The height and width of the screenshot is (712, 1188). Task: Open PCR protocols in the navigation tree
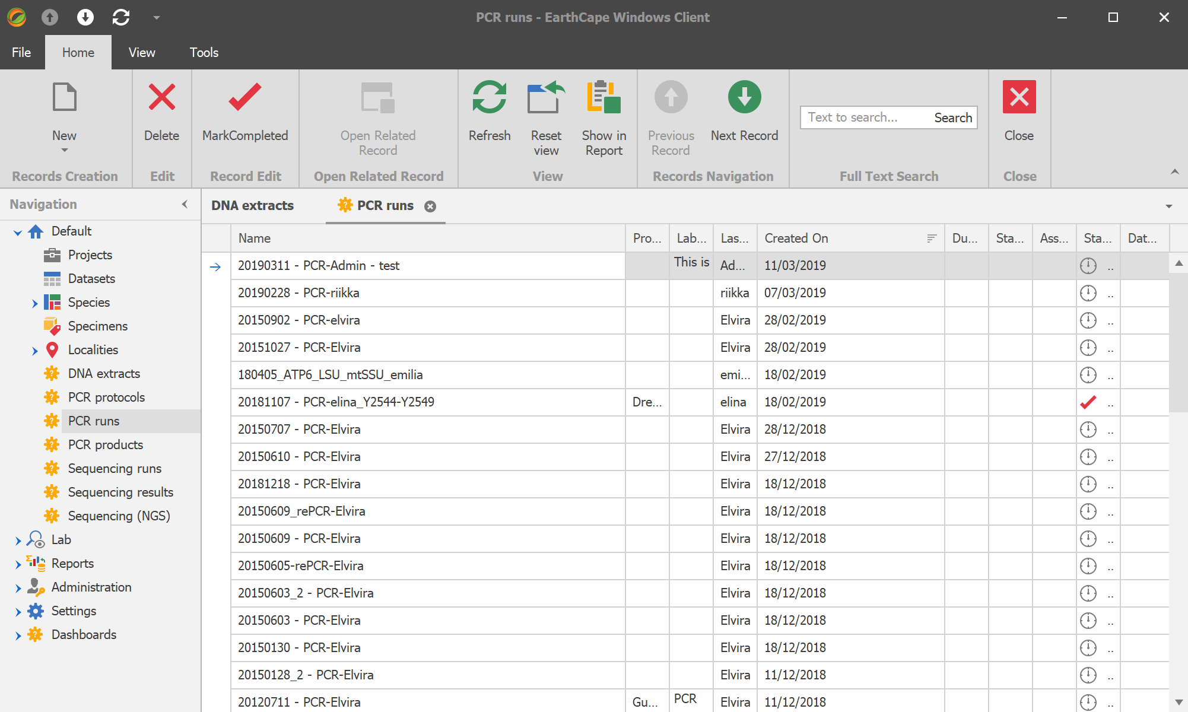pyautogui.click(x=106, y=397)
